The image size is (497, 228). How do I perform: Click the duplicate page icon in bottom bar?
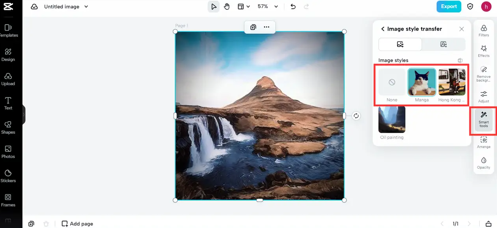click(31, 224)
